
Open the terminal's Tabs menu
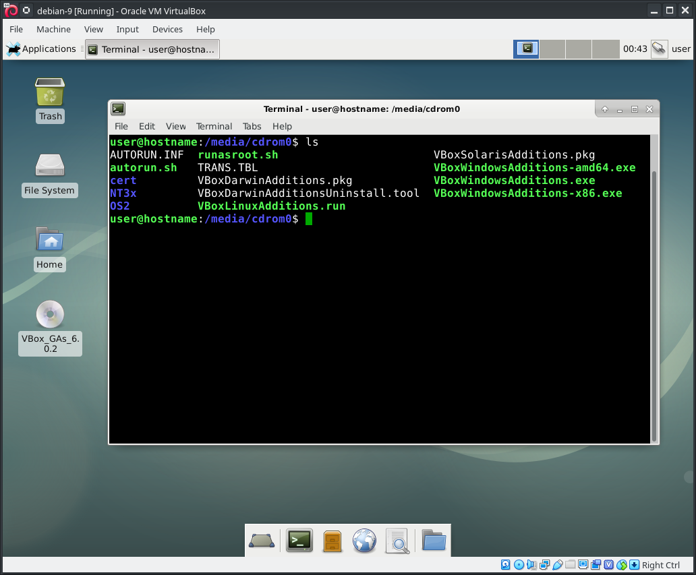pos(252,126)
